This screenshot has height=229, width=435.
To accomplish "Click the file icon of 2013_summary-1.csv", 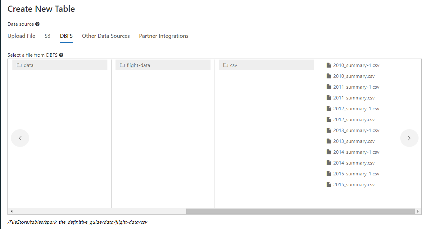I will click(329, 130).
